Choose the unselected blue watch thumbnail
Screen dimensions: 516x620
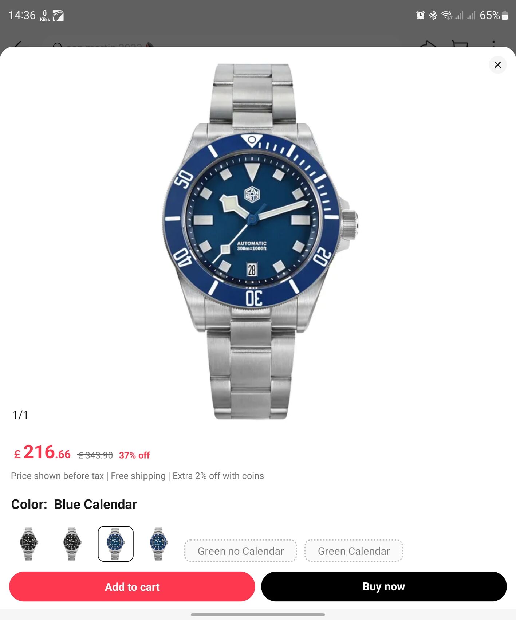point(158,544)
